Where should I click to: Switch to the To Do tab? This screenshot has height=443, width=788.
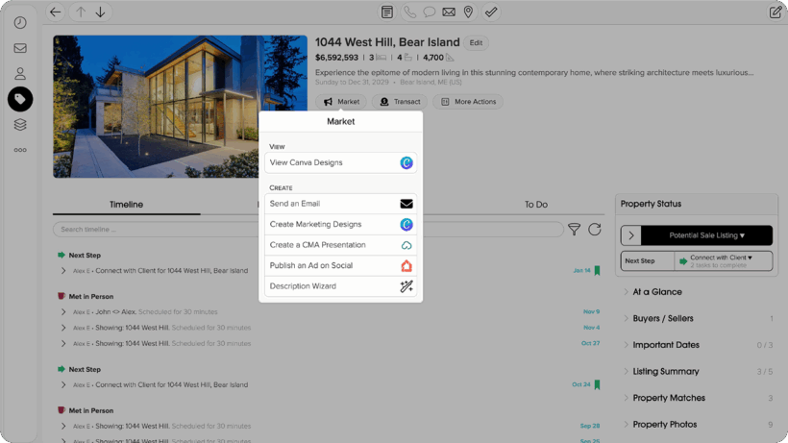pos(535,205)
